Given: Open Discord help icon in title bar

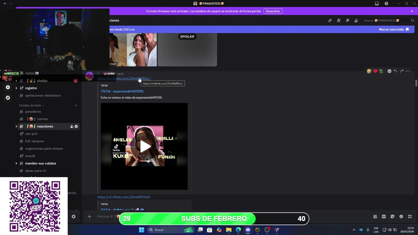Looking at the screenshot, I should coord(386,4).
